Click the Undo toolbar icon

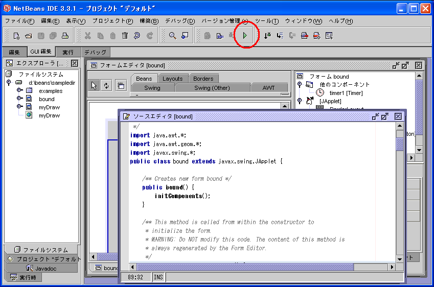click(x=137, y=36)
